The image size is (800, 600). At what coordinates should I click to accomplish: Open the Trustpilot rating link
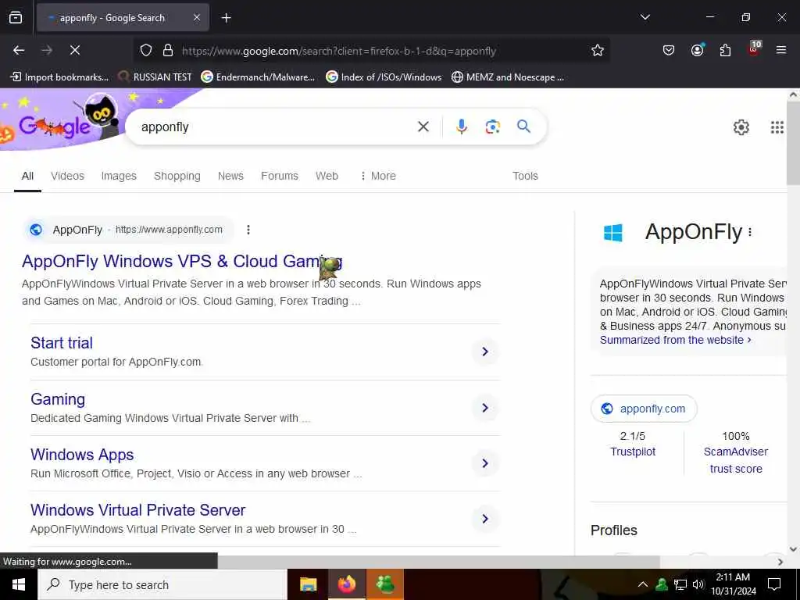pyautogui.click(x=633, y=452)
